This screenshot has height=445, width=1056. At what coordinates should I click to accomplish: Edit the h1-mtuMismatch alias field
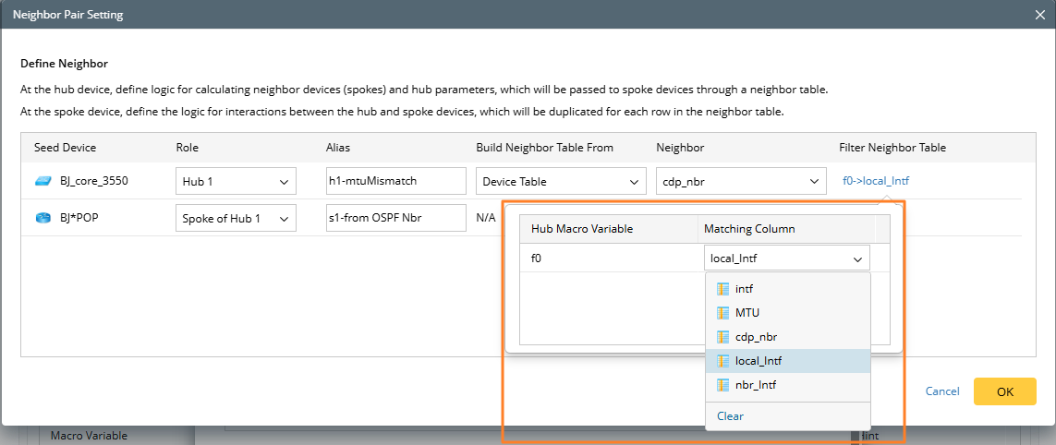pyautogui.click(x=395, y=182)
